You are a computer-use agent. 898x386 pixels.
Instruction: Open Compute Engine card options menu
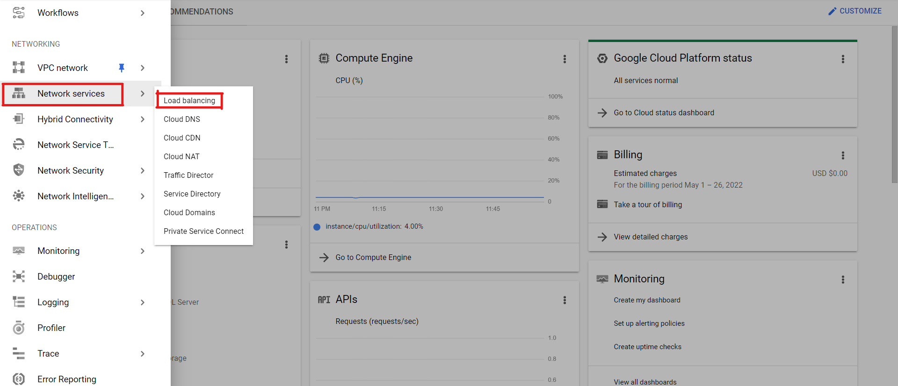click(565, 59)
